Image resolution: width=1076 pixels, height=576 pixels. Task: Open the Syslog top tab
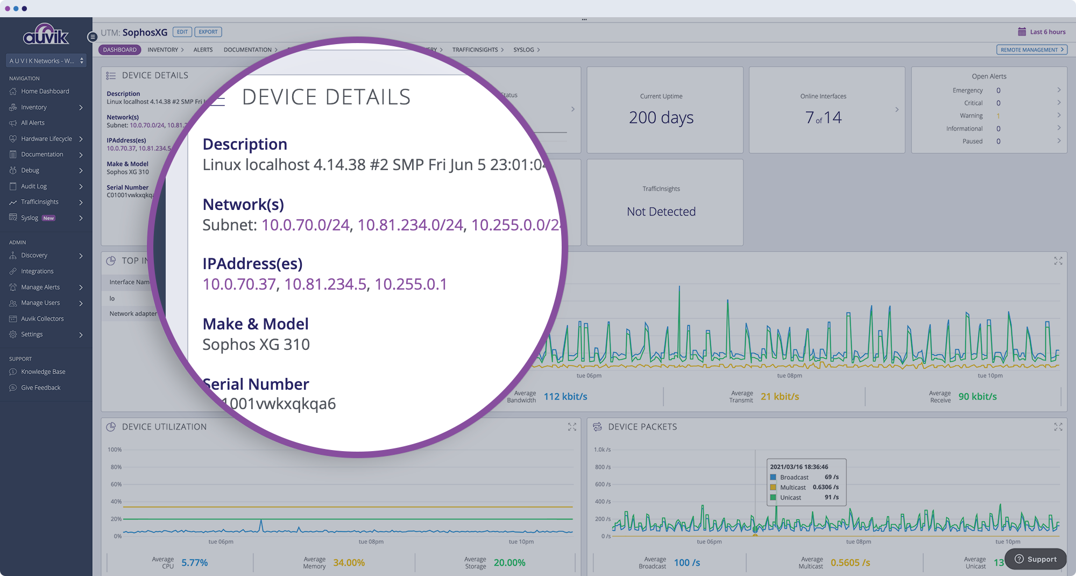[527, 50]
